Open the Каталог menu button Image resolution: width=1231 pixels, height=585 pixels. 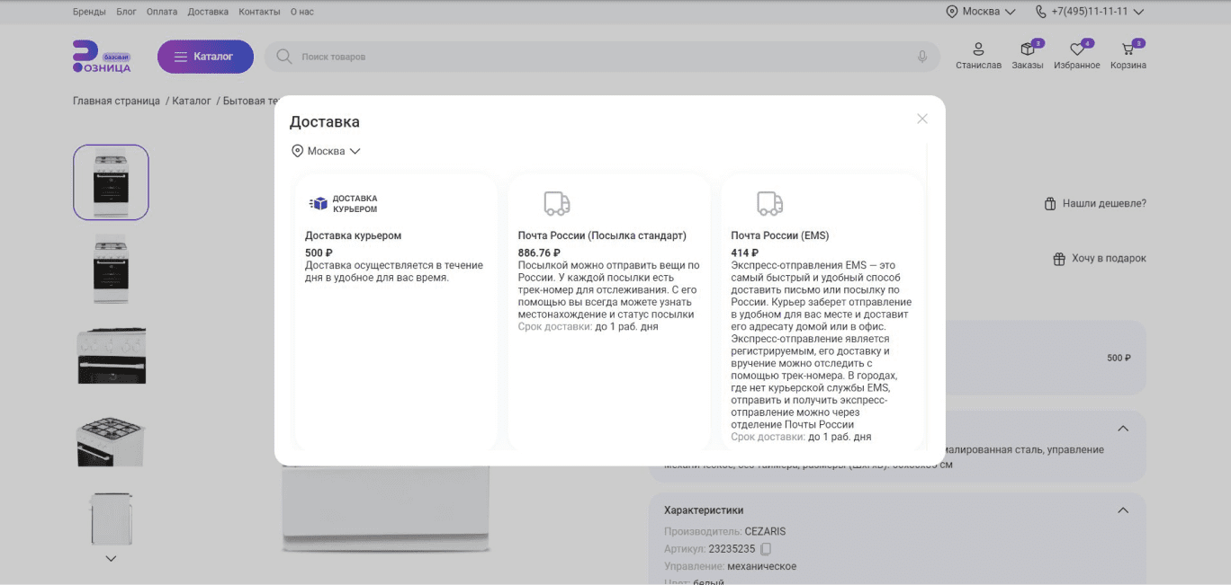(x=205, y=57)
